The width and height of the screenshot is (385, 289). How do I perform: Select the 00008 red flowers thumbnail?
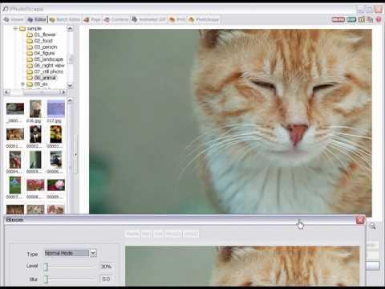click(35, 185)
